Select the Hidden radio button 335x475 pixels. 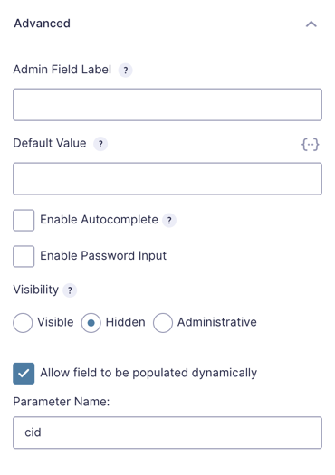[91, 323]
